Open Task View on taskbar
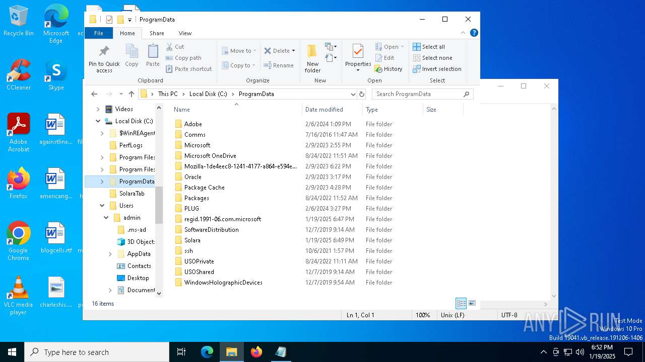Screen dimensions: 645x362 [x=181, y=352]
